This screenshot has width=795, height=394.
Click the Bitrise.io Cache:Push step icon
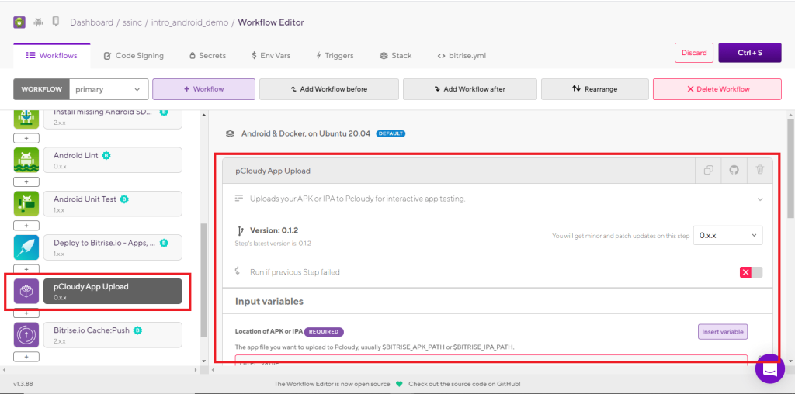pyautogui.click(x=26, y=335)
